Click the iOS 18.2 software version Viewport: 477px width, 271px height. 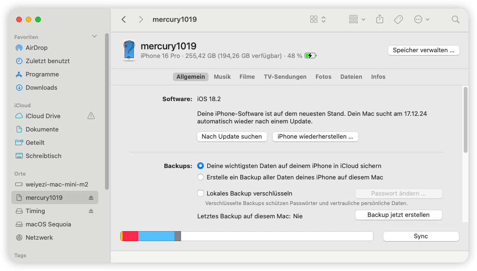tap(209, 99)
